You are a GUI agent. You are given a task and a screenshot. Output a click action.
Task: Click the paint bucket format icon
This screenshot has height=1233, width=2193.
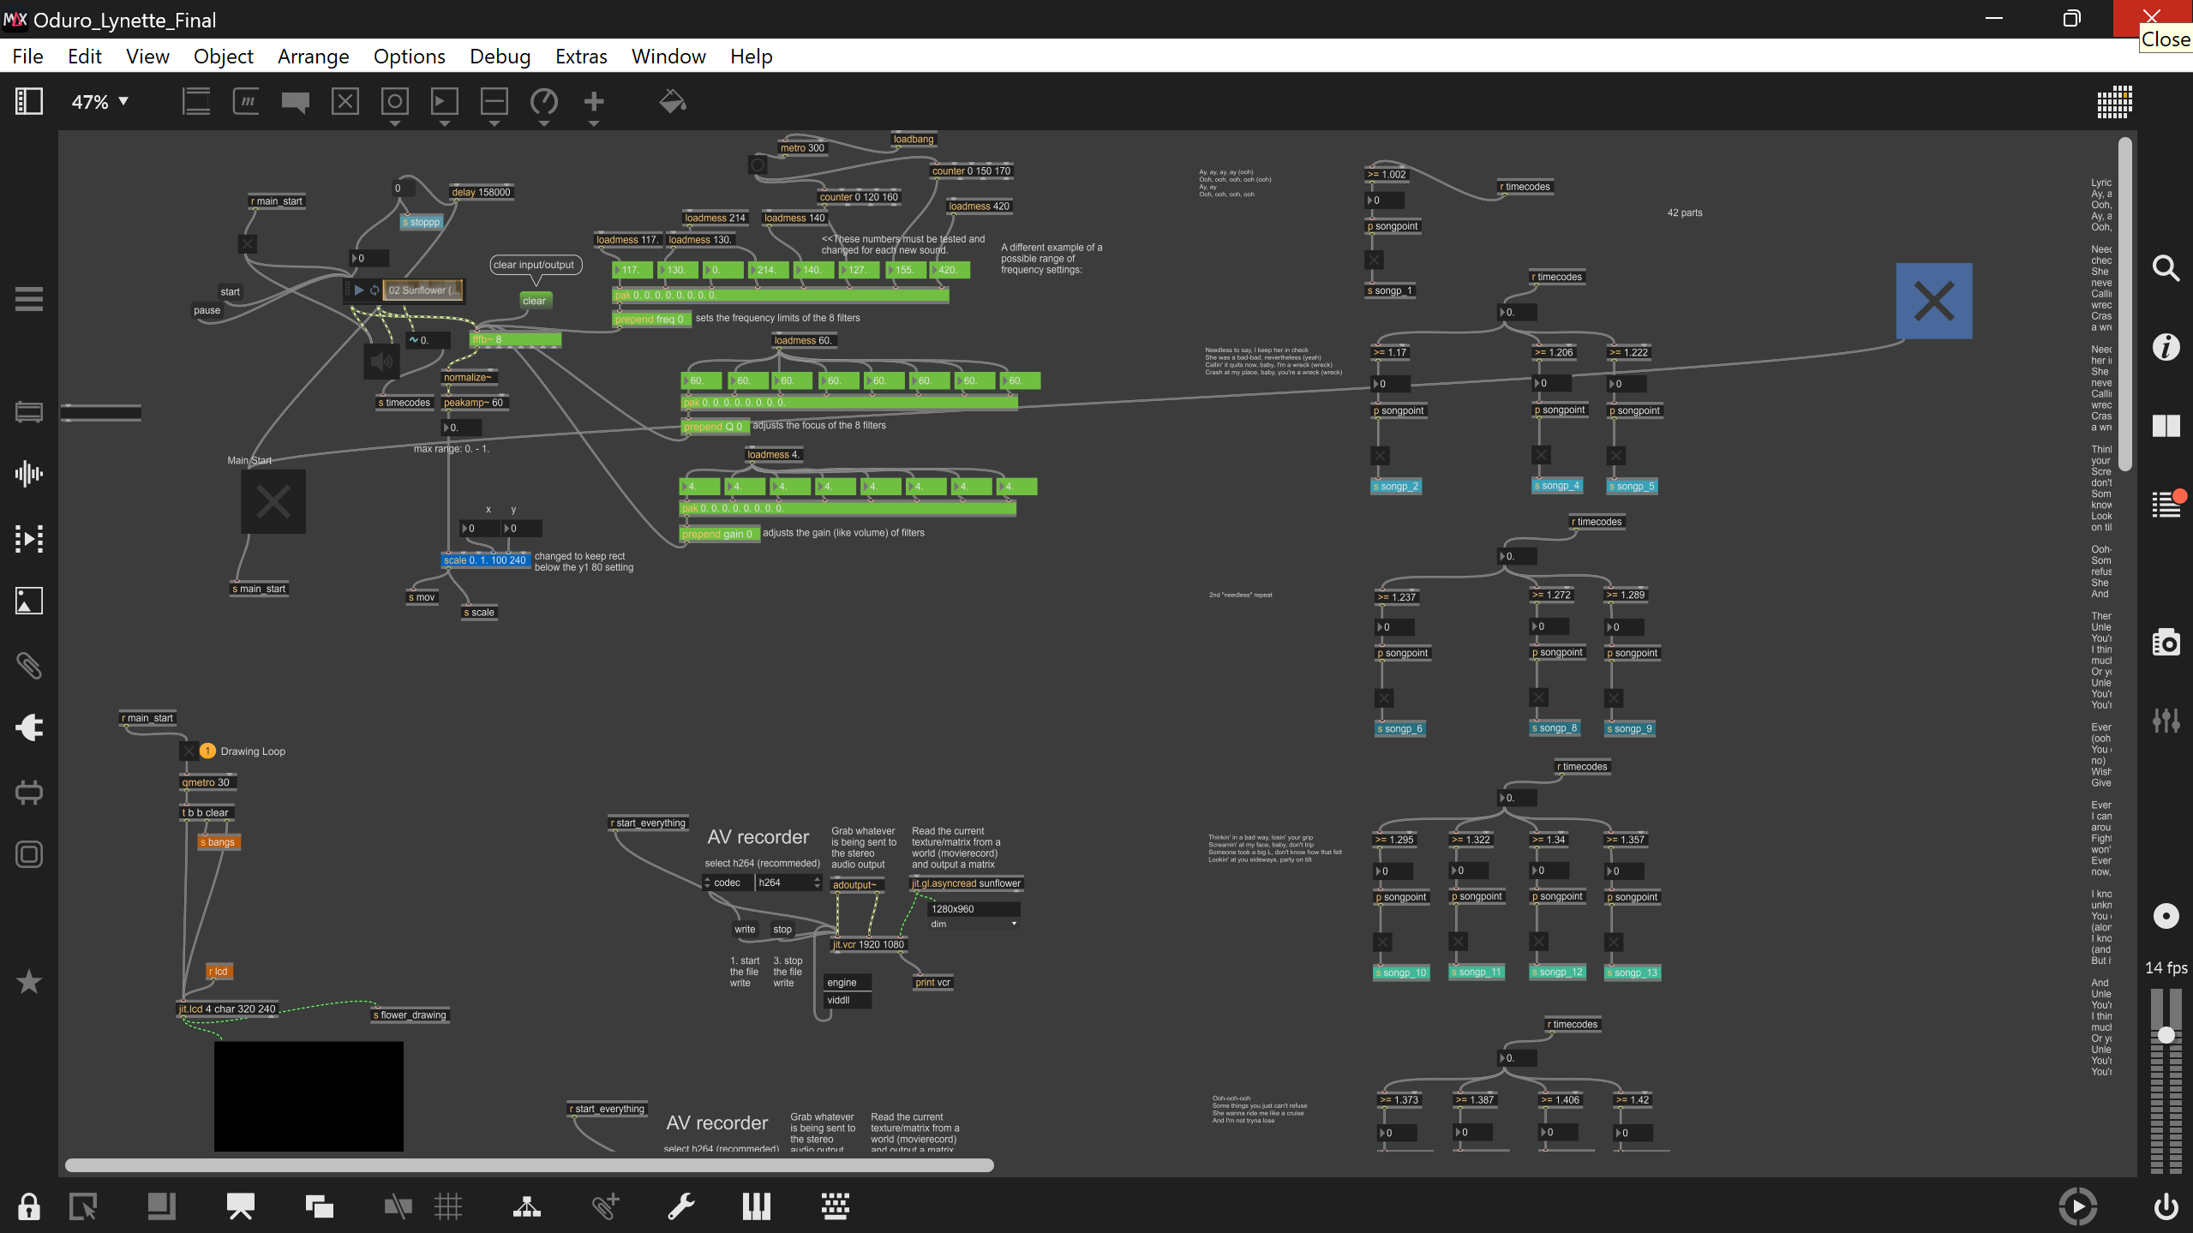click(672, 102)
